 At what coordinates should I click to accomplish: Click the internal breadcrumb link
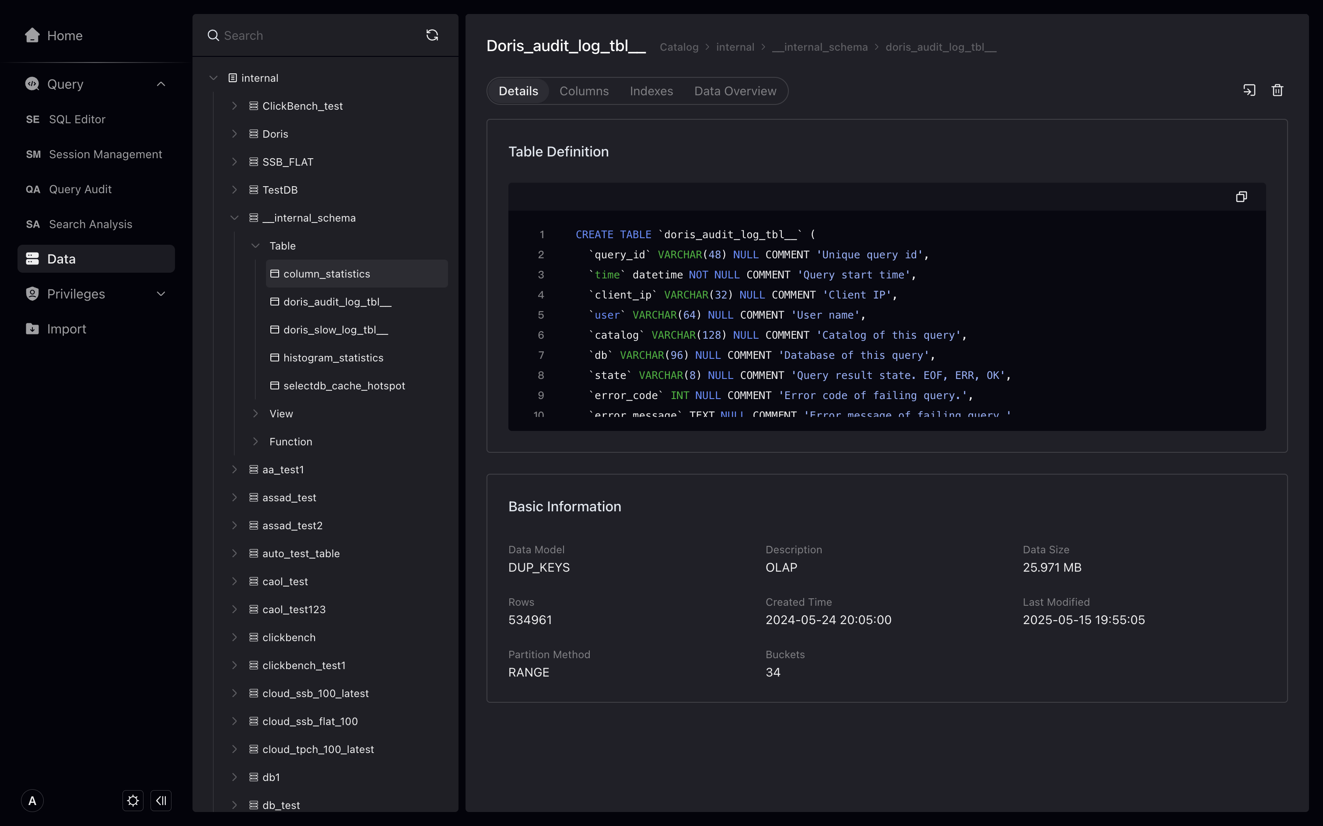(735, 47)
